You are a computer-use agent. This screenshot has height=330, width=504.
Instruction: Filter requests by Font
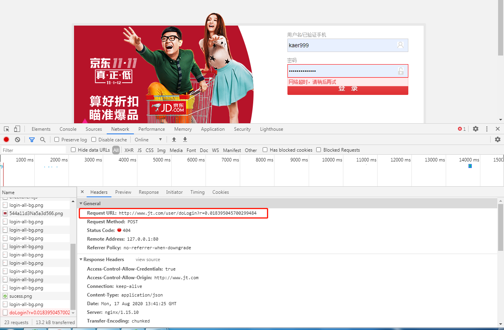tap(191, 150)
